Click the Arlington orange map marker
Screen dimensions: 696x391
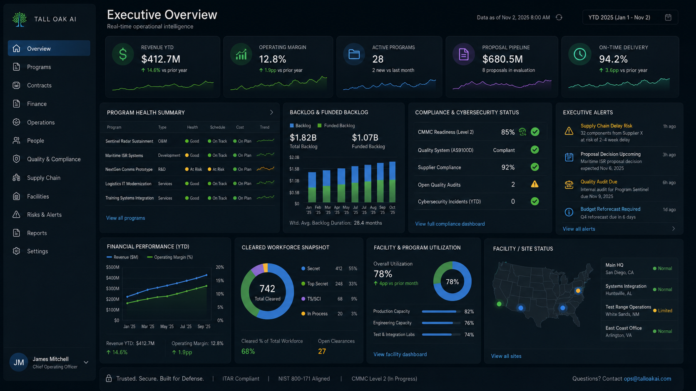578,291
